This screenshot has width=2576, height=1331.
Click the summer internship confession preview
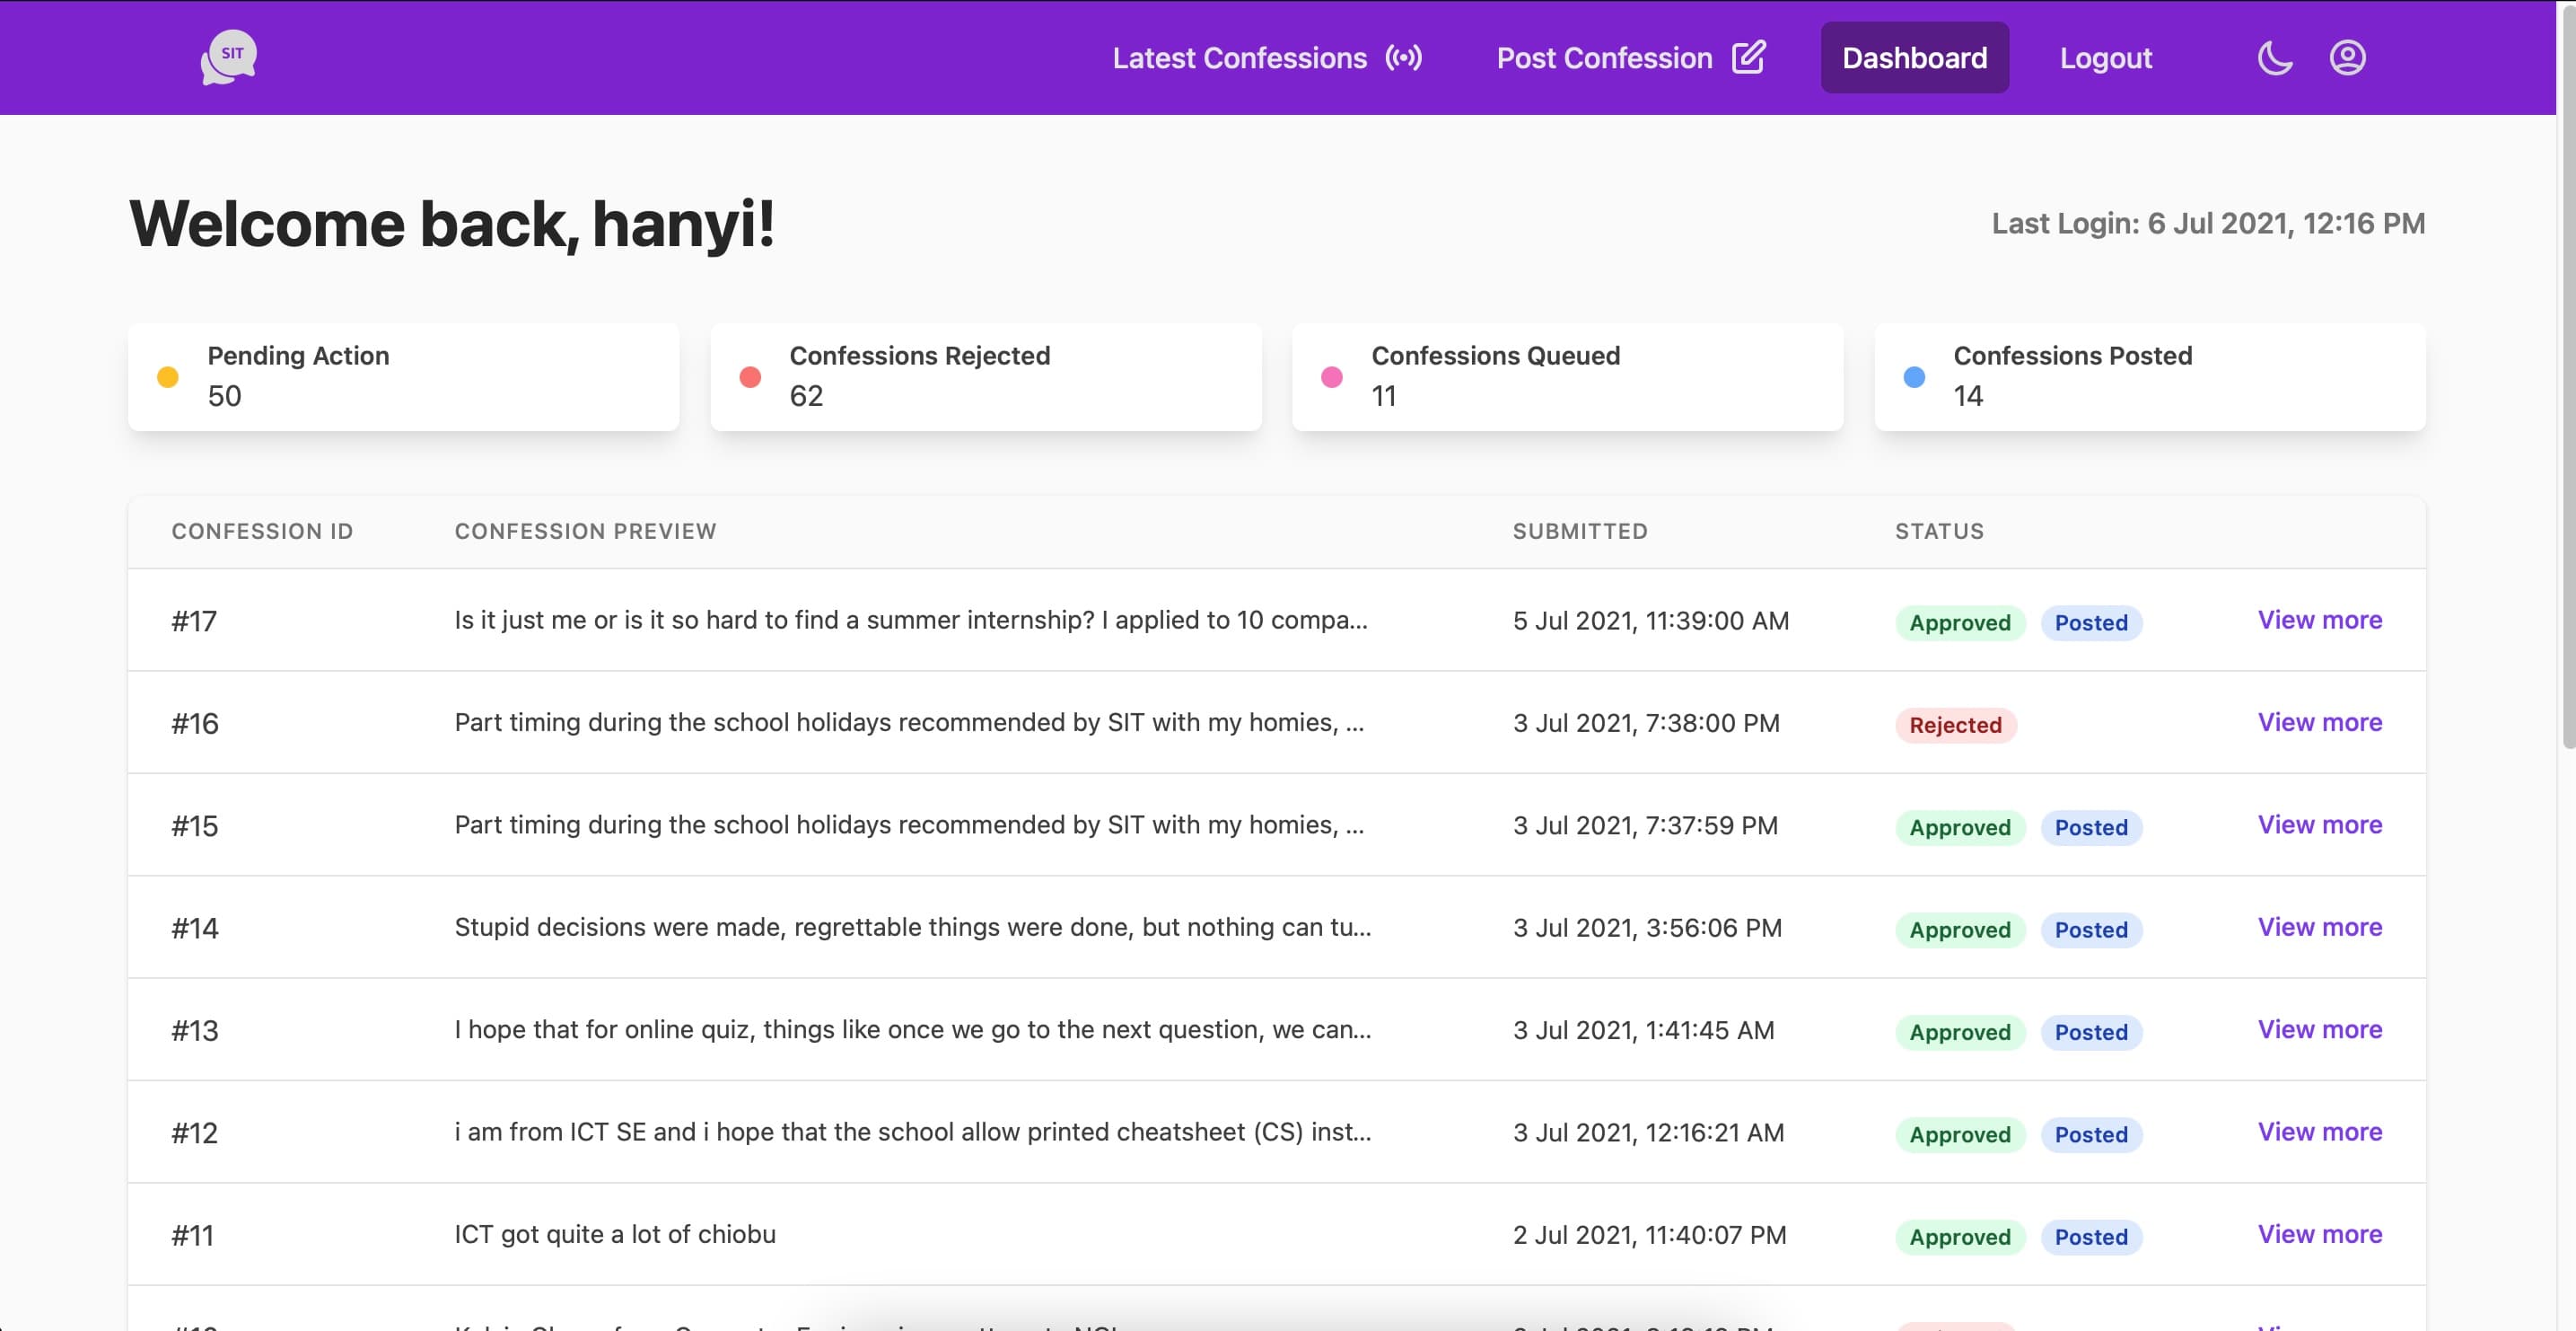tap(910, 621)
